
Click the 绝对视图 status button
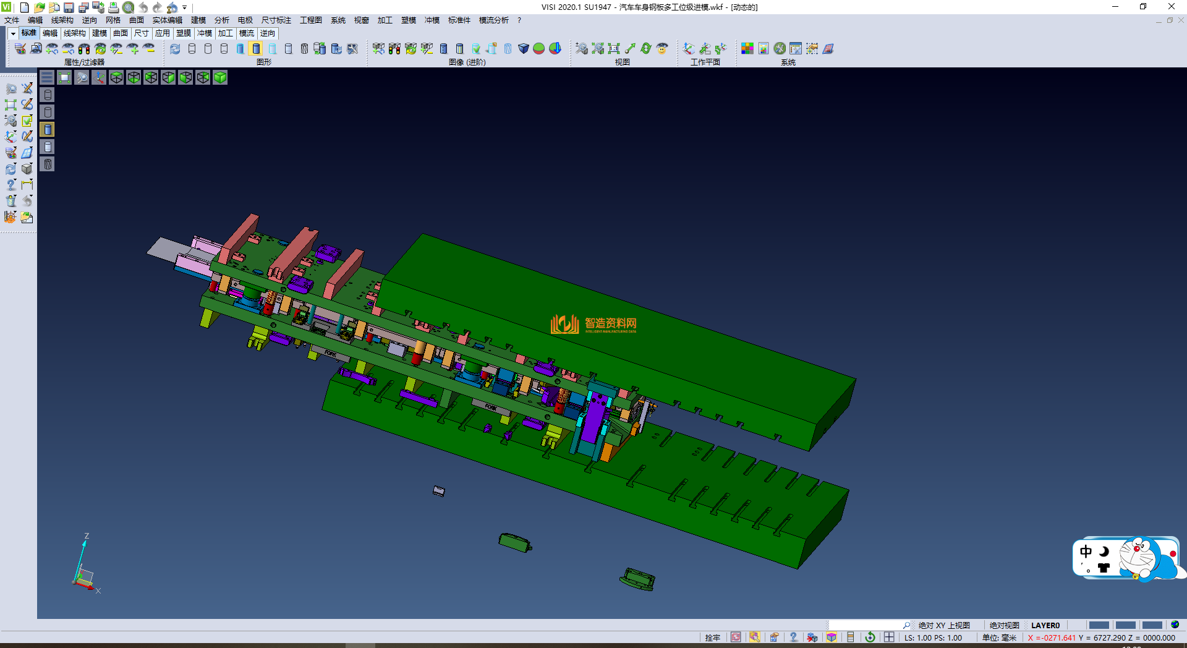point(1004,625)
